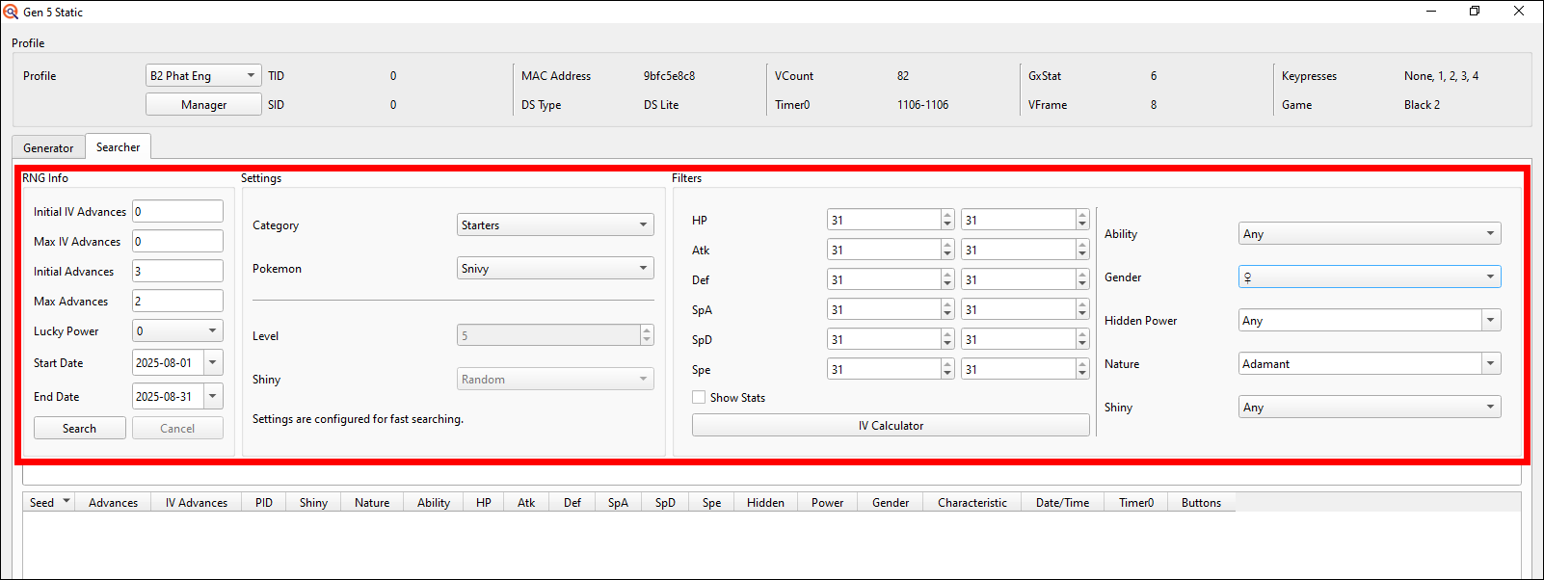The height and width of the screenshot is (580, 1544).
Task: Decrease the maximum Atk IV
Action: (1082, 255)
